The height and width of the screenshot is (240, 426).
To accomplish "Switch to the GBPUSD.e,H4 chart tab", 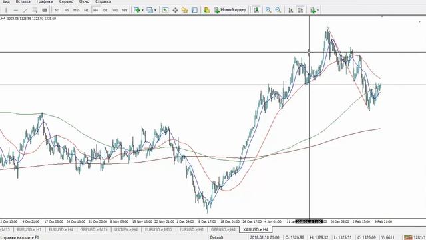I will pyautogui.click(x=223, y=229).
